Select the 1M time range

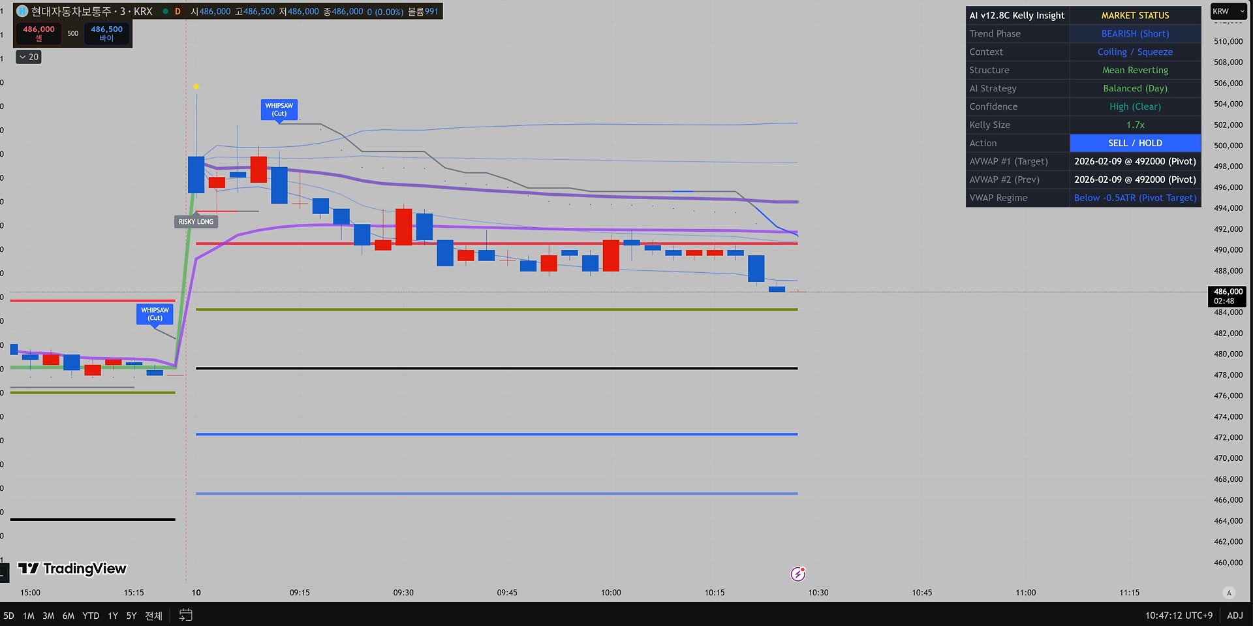pyautogui.click(x=29, y=616)
